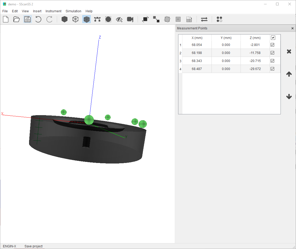
Task: Redo the last undone action
Action: pos(49,19)
